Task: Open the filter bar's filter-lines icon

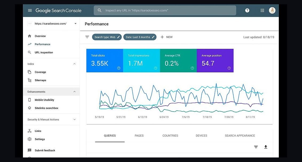Action: click(x=87, y=37)
